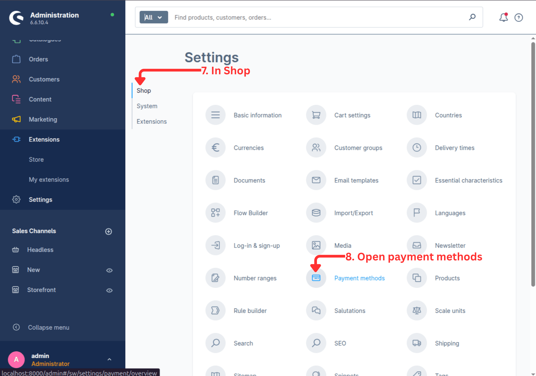Add a new sales channel plus icon
The image size is (536, 376).
[x=109, y=231]
